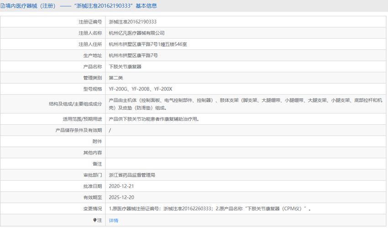
Task: Click the slash value for storage conditions
Action: pos(110,130)
